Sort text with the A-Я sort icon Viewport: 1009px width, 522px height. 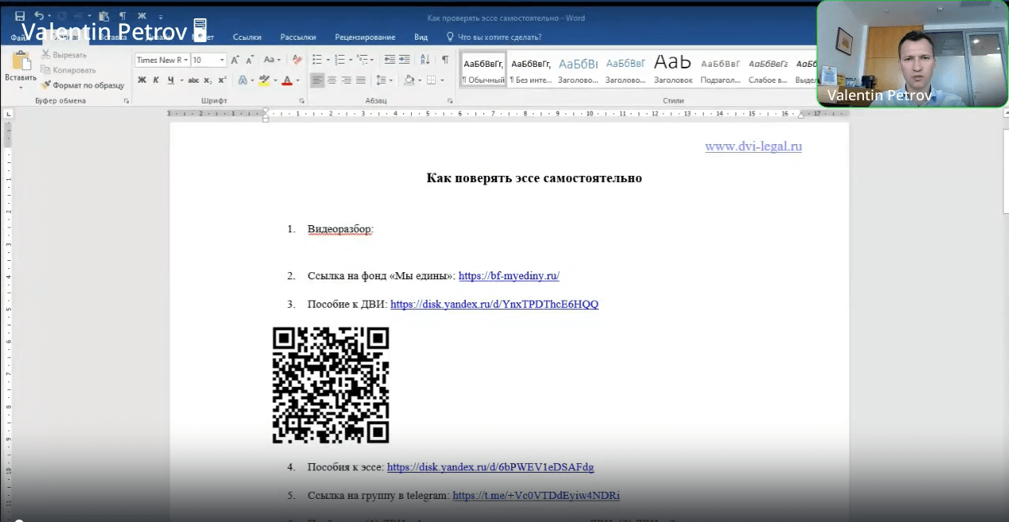coord(424,60)
